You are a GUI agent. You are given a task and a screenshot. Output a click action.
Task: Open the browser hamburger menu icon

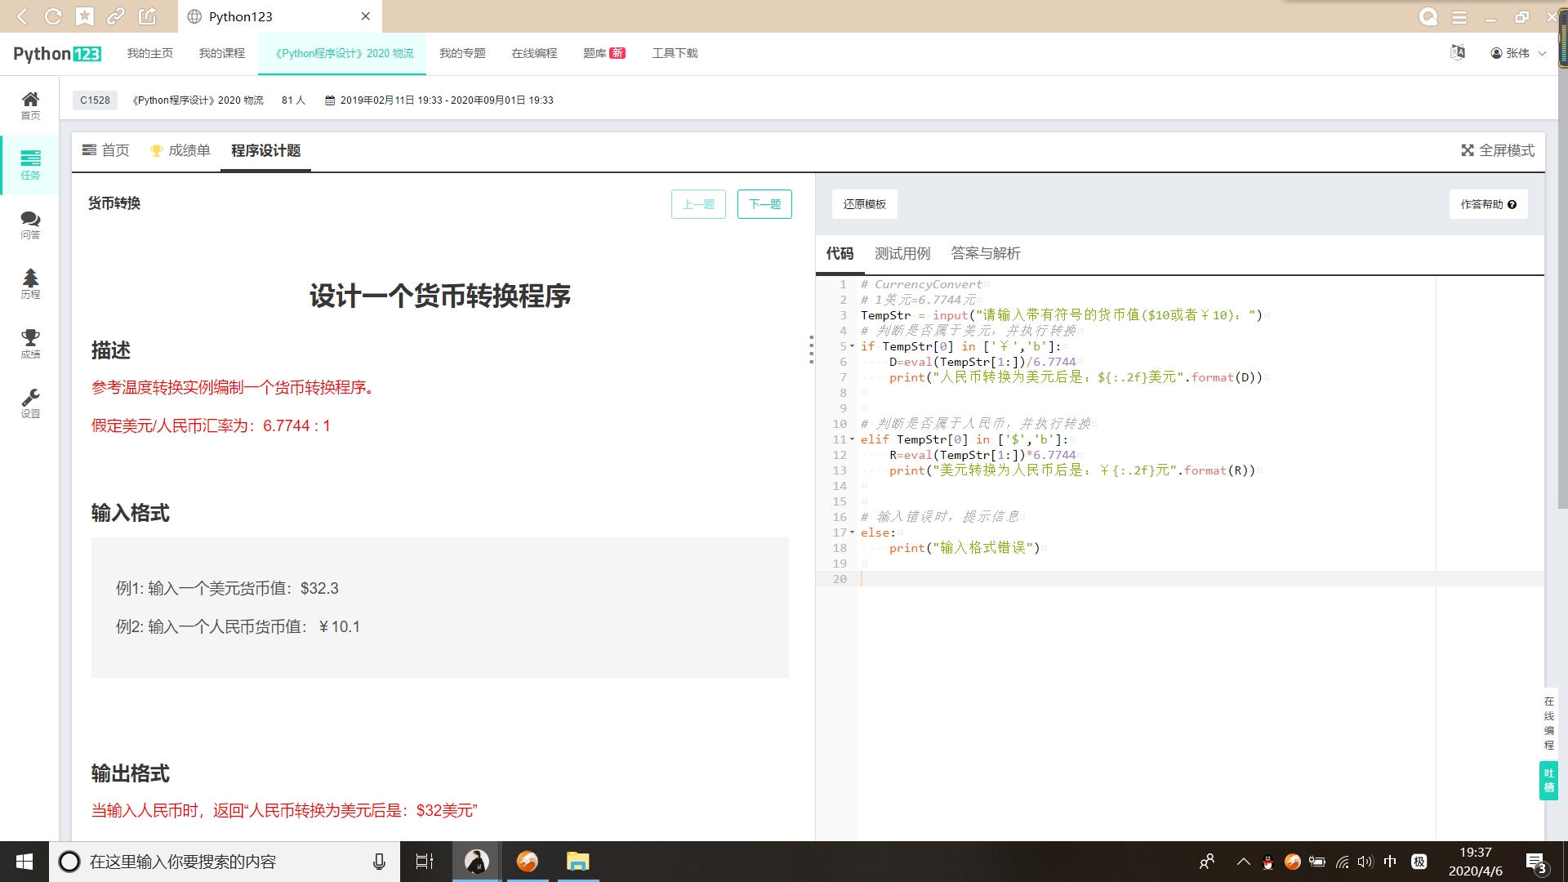1459,16
